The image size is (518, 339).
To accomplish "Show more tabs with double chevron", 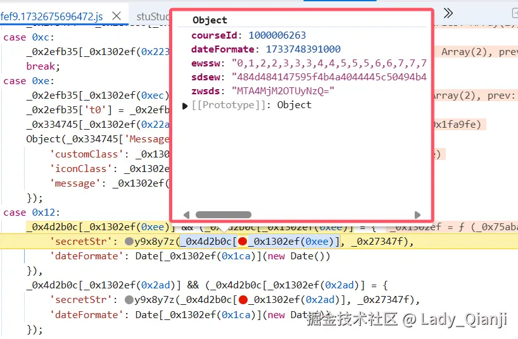I will tap(448, 13).
